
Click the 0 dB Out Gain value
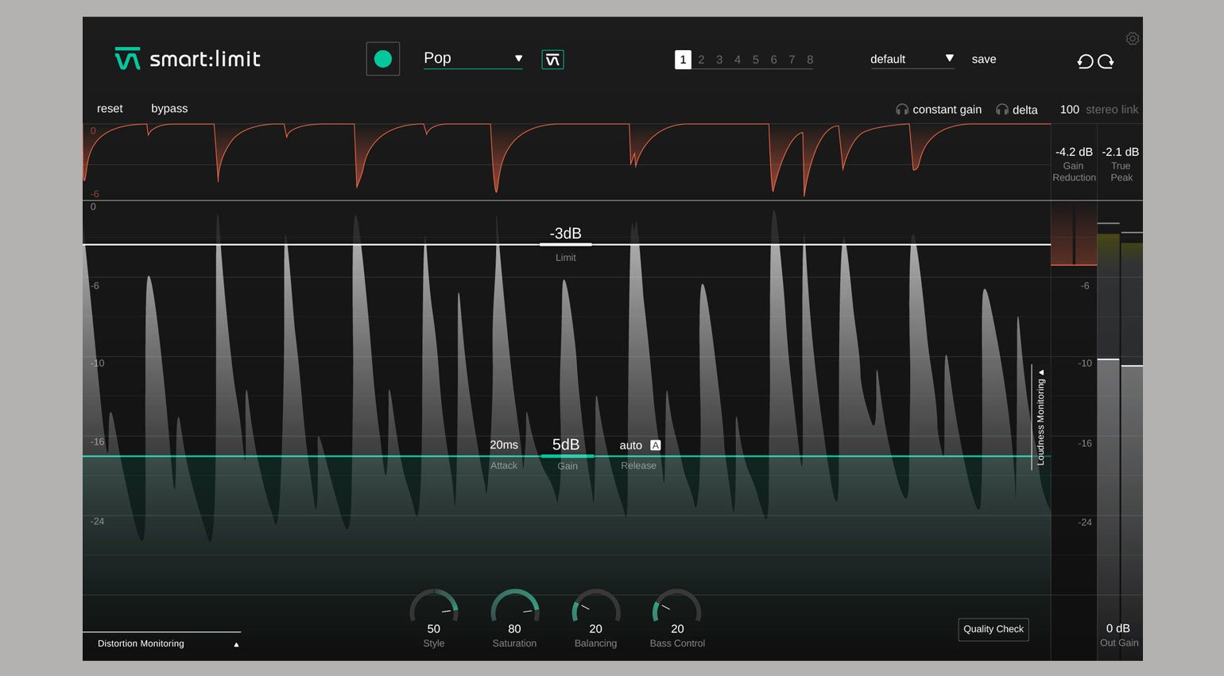tap(1118, 628)
